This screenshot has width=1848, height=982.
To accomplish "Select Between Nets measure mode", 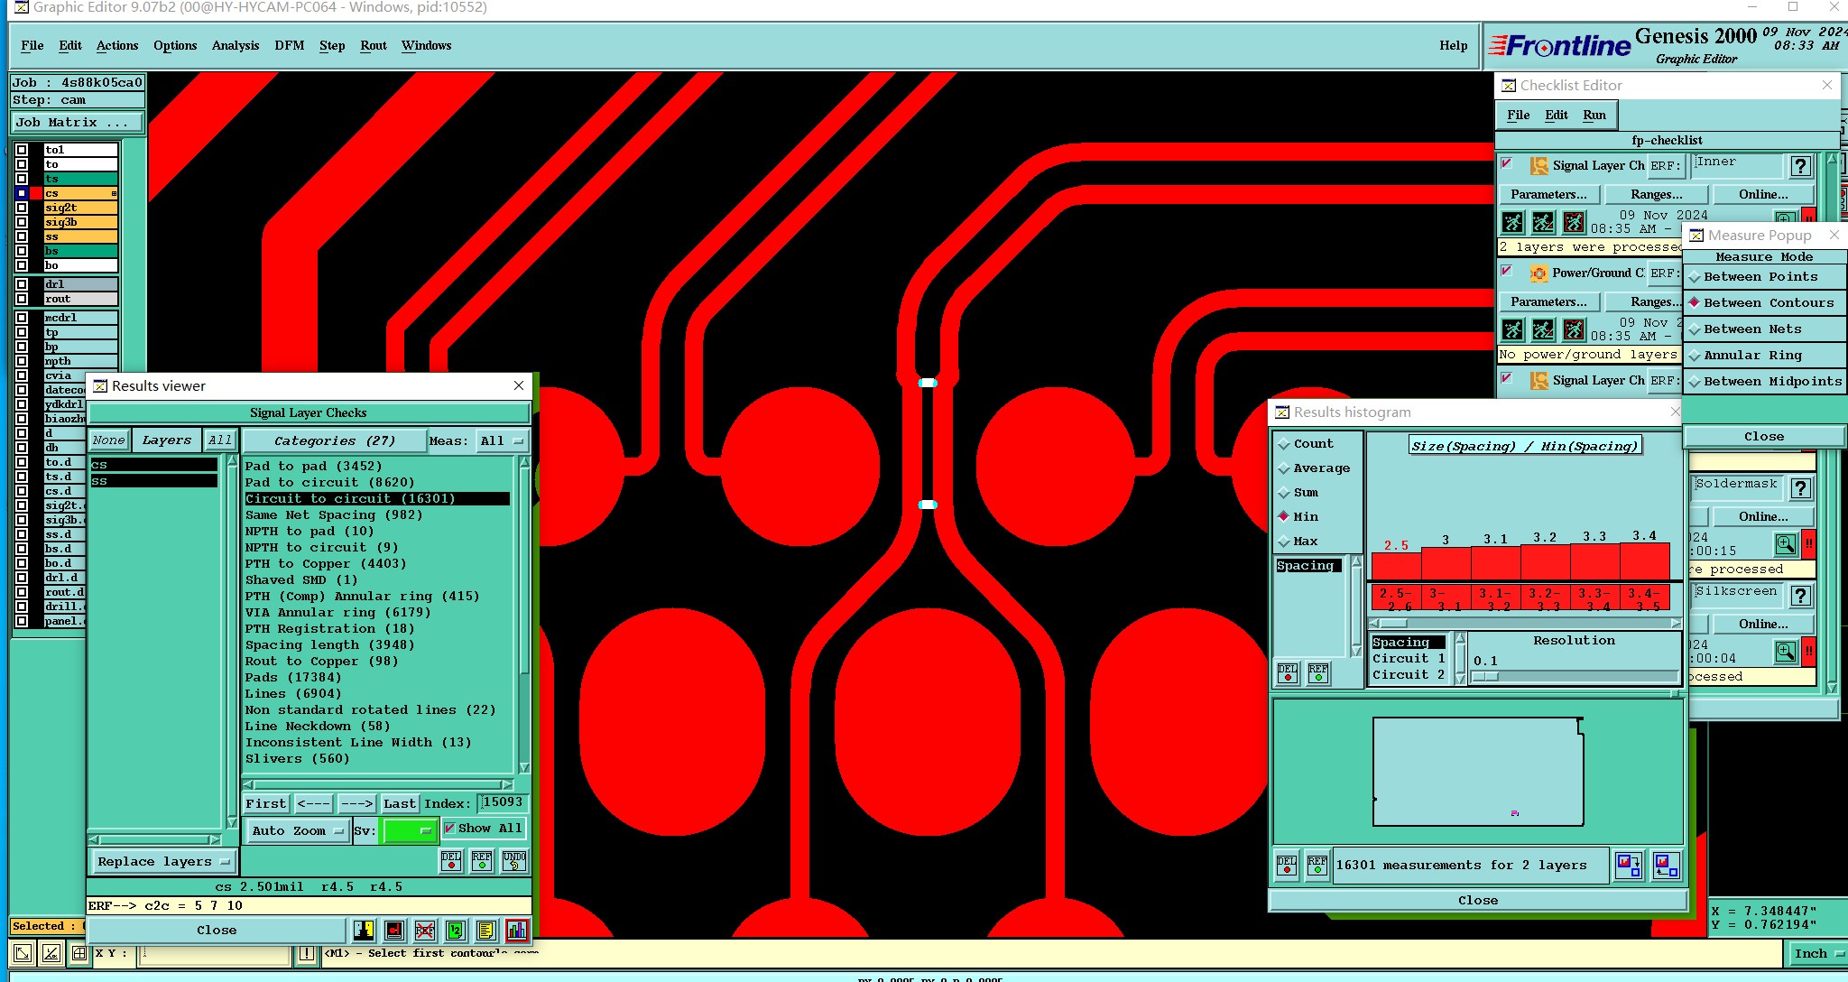I will tap(1763, 329).
